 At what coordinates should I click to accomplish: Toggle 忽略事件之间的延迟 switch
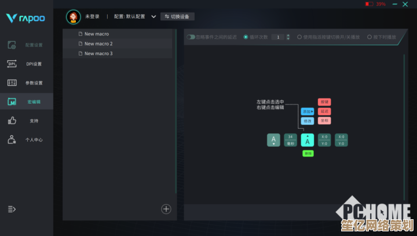point(191,37)
